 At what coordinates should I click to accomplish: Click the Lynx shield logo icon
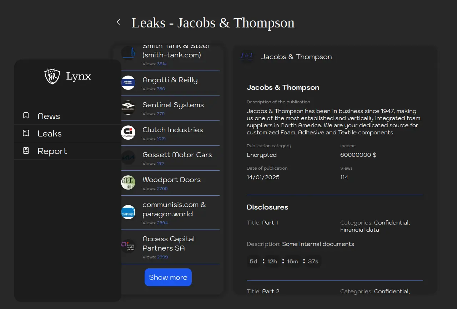52,76
